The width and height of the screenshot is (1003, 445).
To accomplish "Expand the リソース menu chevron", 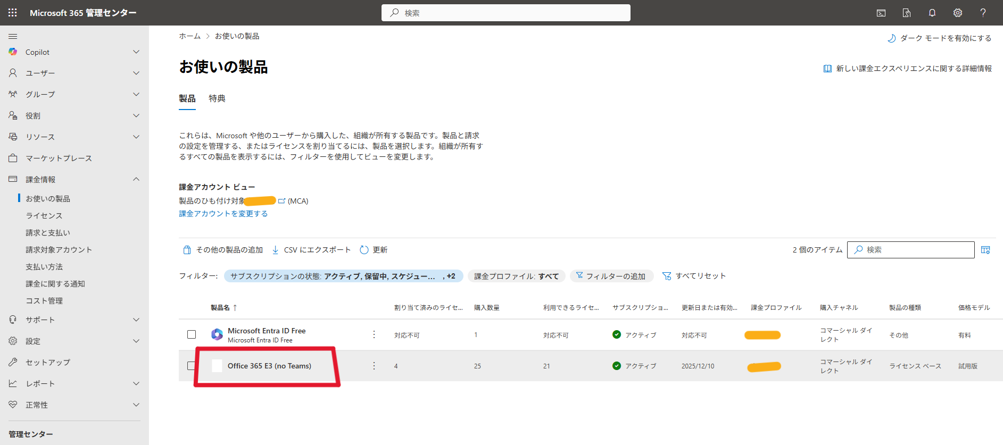I will (136, 137).
